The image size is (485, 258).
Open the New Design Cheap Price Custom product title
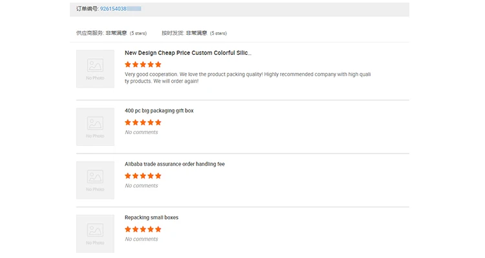pos(188,53)
